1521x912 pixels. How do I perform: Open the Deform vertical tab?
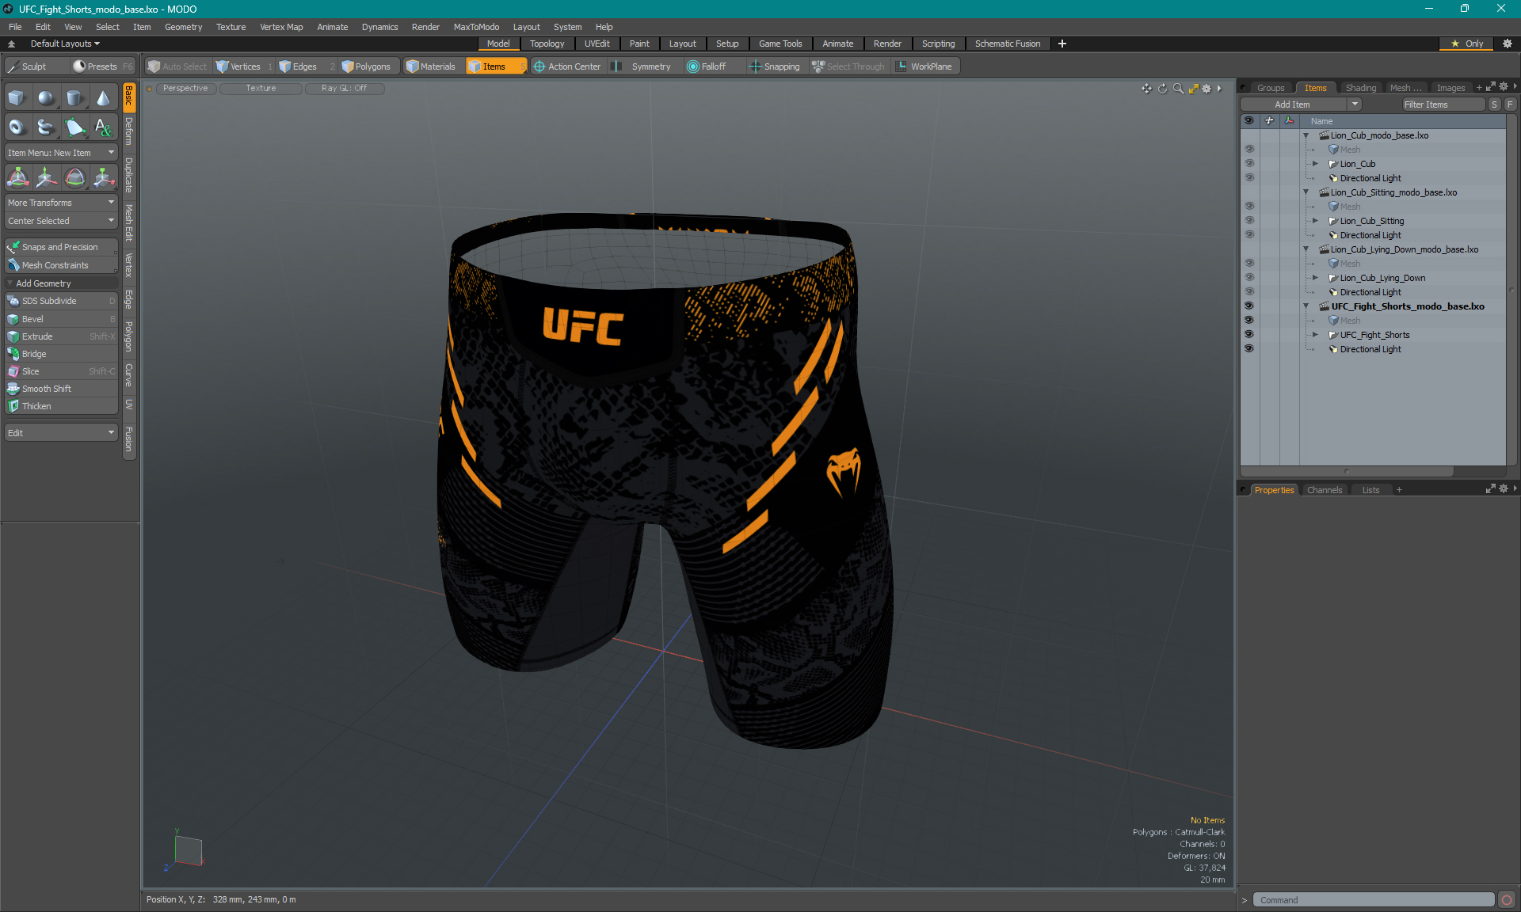[129, 132]
